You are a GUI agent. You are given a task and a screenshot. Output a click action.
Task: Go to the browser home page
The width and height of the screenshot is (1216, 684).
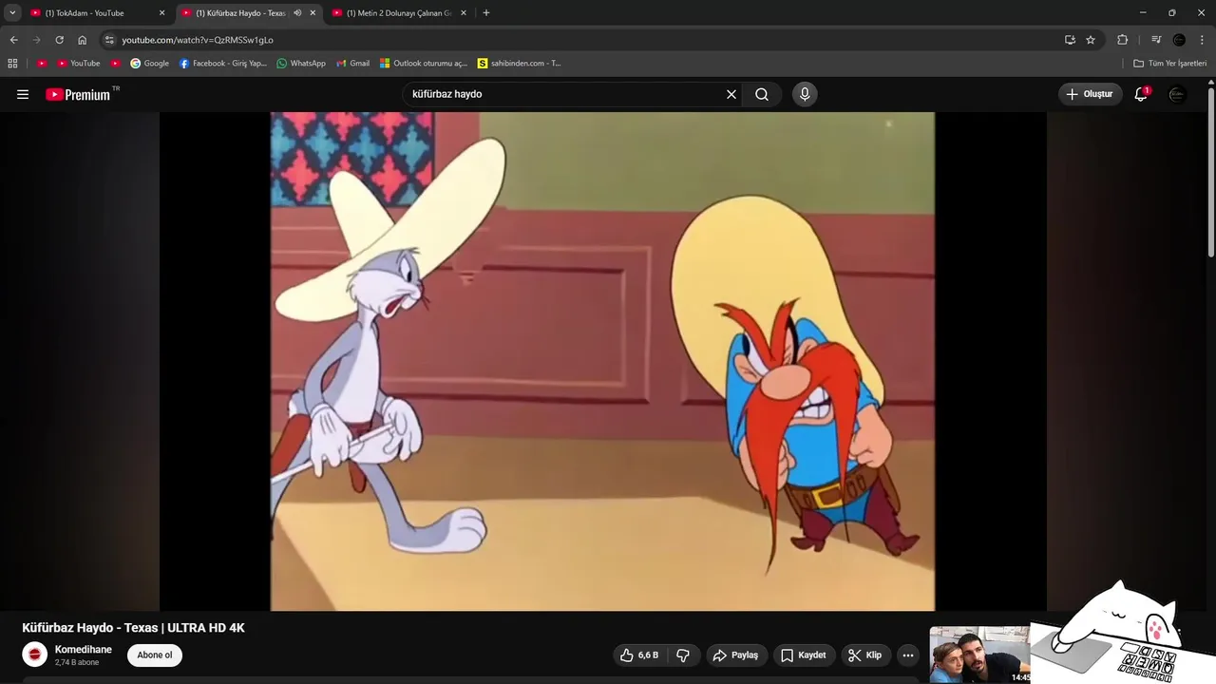coord(82,40)
